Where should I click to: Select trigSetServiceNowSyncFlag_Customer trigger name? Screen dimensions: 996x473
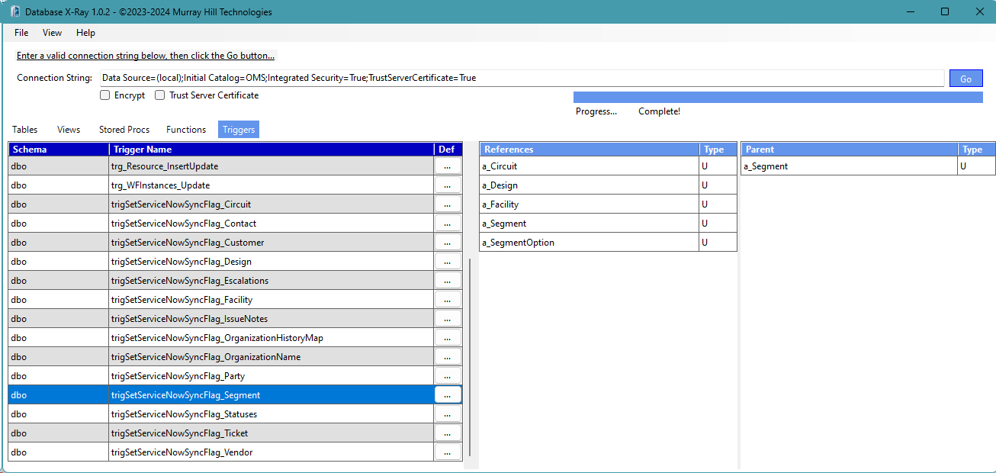(271, 242)
